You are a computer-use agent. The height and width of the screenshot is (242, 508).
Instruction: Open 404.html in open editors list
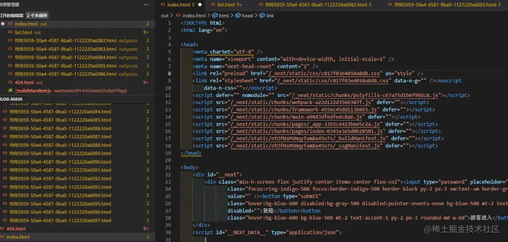[78, 82]
